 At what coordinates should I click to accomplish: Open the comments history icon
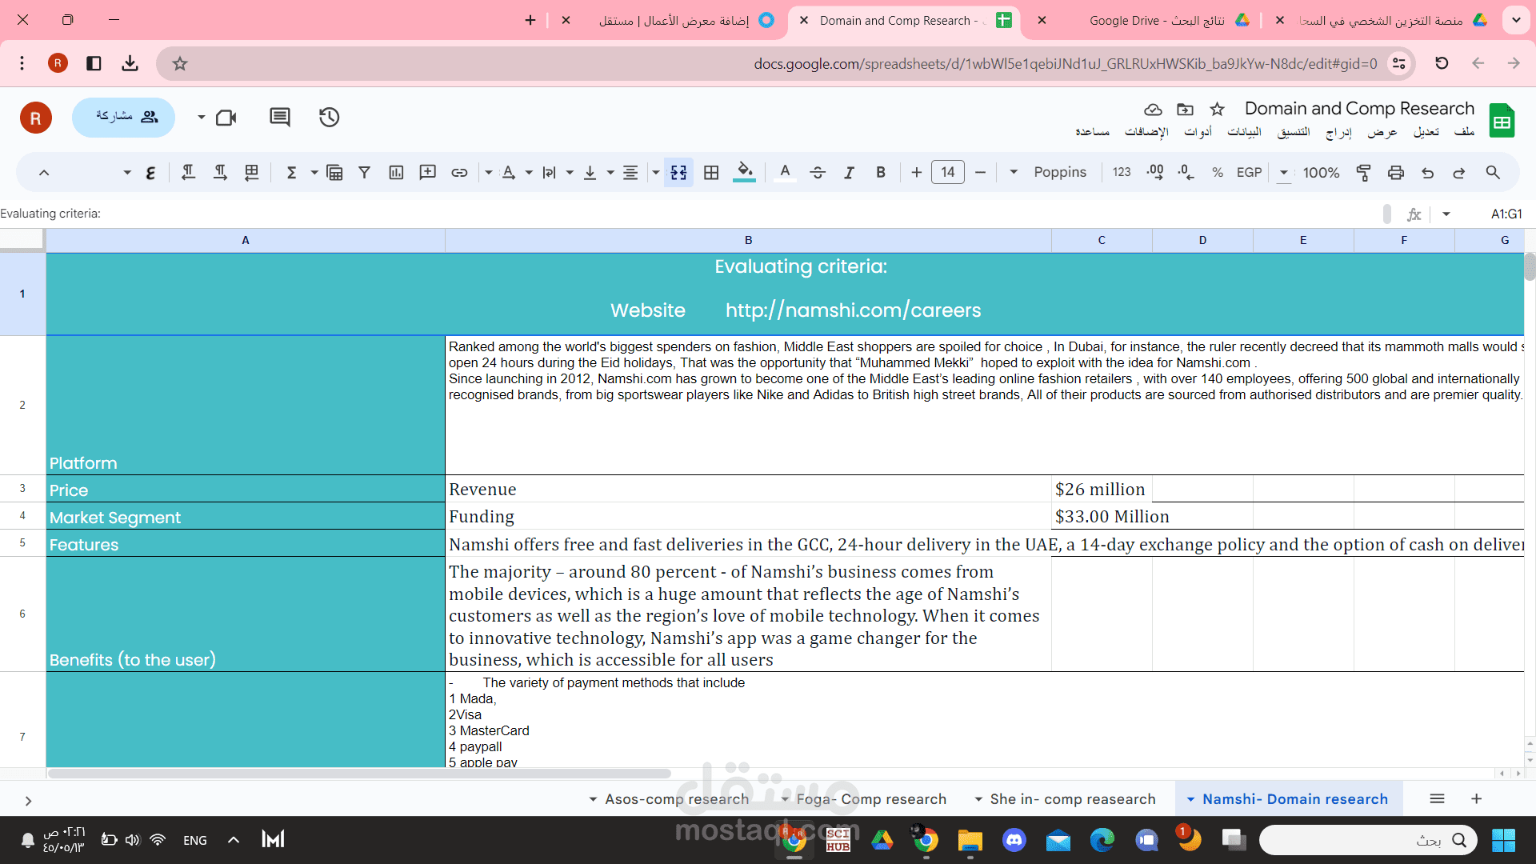point(279,117)
